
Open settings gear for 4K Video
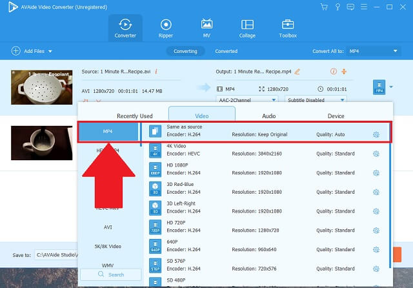(376, 154)
